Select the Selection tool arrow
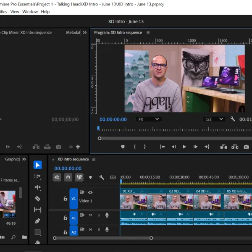This screenshot has width=252, height=252. click(38, 165)
